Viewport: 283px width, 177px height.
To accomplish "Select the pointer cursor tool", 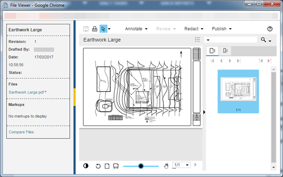I will point(104,29).
